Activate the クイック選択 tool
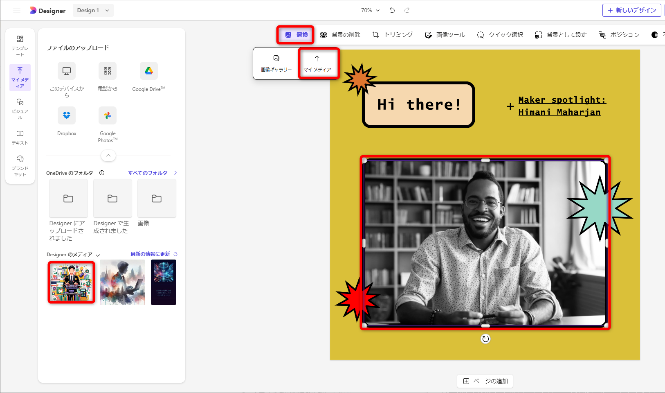Viewport: 665px width, 393px height. pos(499,35)
